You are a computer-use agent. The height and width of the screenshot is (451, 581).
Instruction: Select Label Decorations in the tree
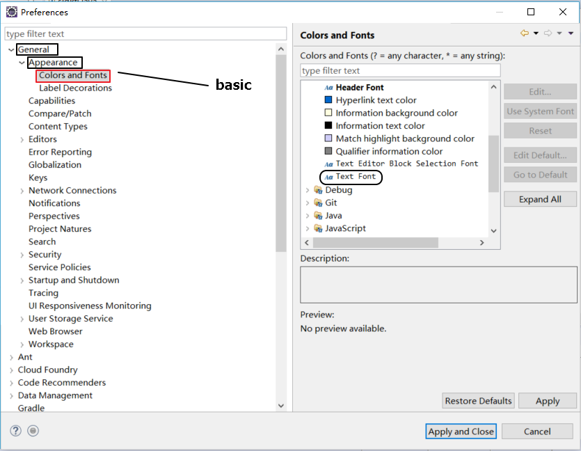[75, 88]
